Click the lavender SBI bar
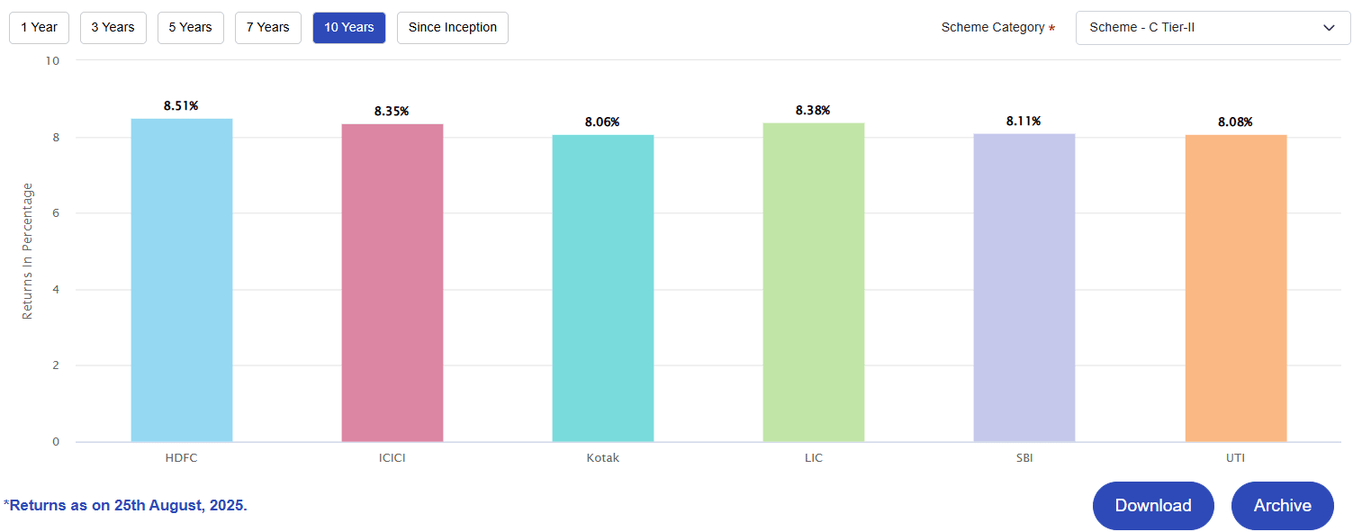Screen dimensions: 1353x532 tap(1024, 287)
